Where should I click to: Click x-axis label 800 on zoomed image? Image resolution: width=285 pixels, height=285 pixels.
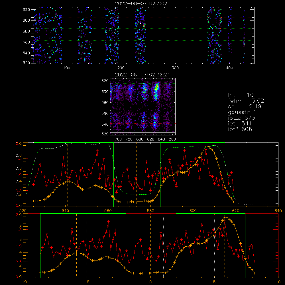pos(140,139)
